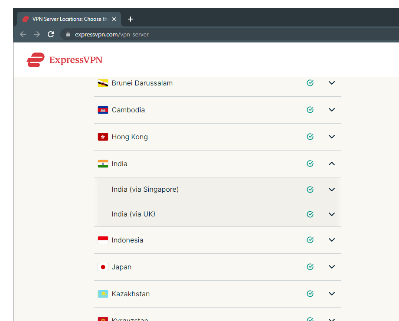Click the Indonesia country name

[x=127, y=240]
